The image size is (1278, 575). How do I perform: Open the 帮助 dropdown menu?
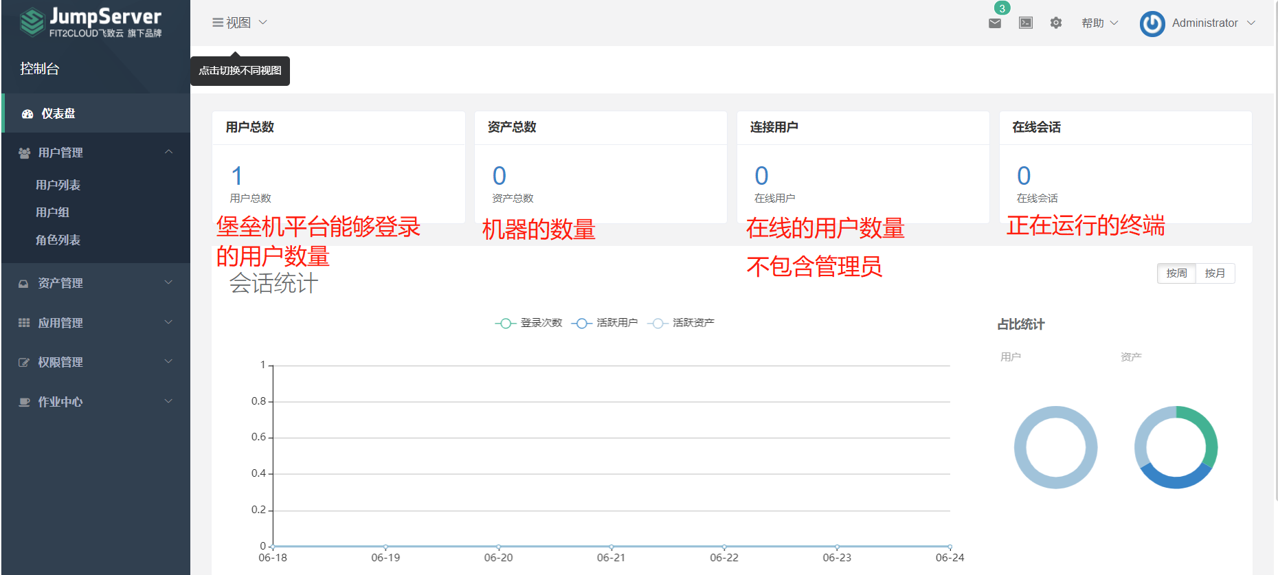[1099, 23]
